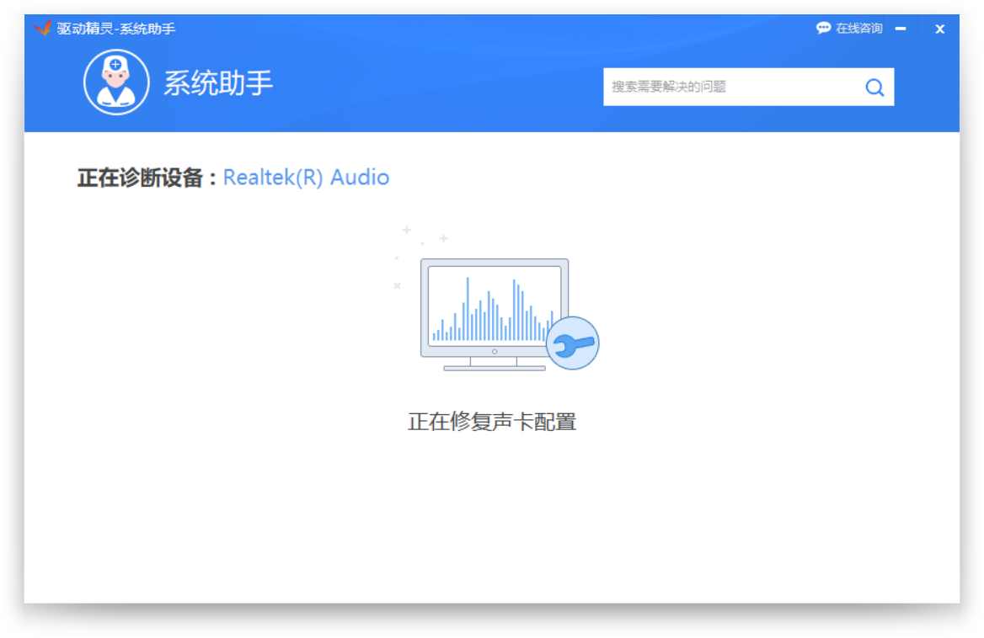Click the monitor's power button dot

point(495,351)
